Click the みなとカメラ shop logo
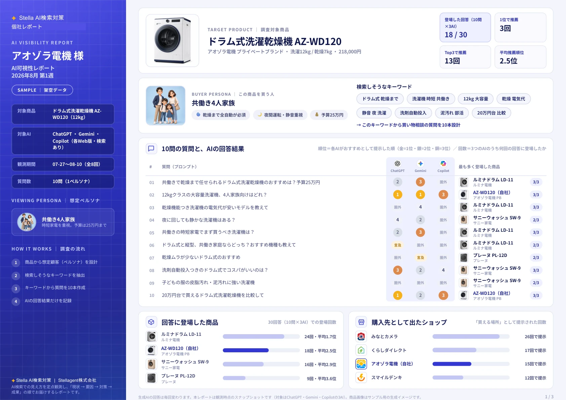Viewport: 566px width, 400px height. [x=361, y=337]
